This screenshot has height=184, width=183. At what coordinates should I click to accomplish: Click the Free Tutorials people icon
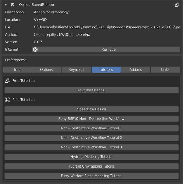click(x=7, y=81)
